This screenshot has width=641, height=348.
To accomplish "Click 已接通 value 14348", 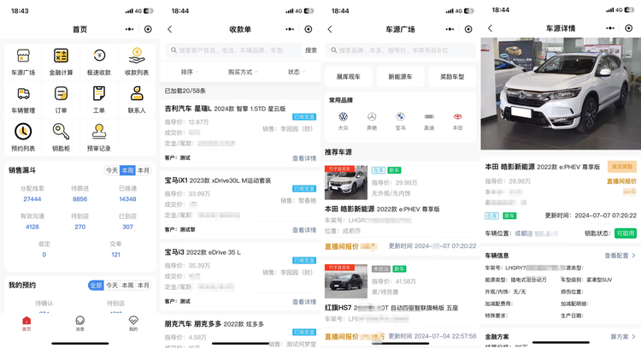I will coord(127,199).
